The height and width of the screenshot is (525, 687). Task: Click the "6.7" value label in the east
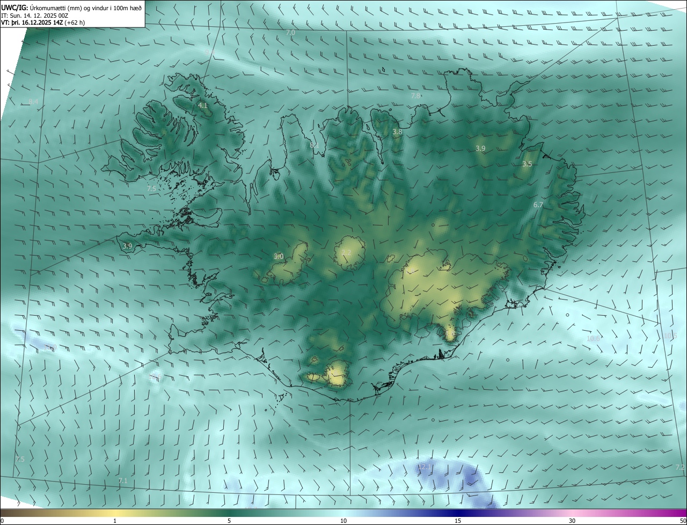[538, 205]
